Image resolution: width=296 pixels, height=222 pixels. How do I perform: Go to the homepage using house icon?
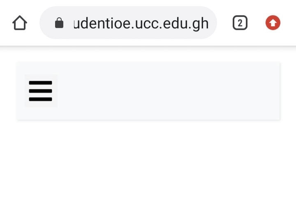pyautogui.click(x=20, y=23)
